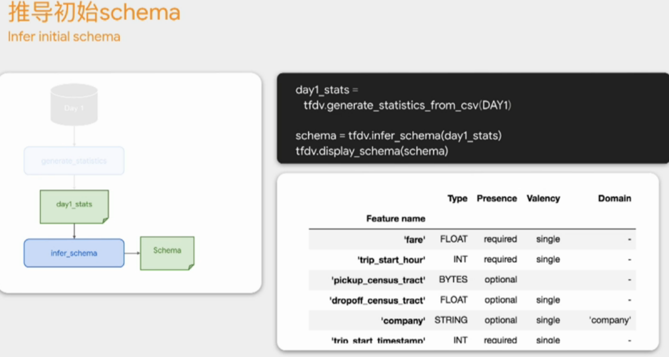Click the 'Infer initial schema' subtitle
Image resolution: width=669 pixels, height=357 pixels.
click(x=64, y=36)
